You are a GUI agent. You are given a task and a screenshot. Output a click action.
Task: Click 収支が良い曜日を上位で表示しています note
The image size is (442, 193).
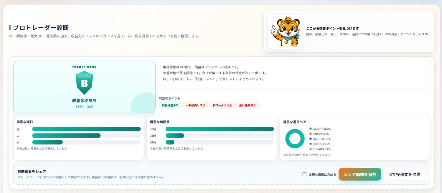(42, 149)
